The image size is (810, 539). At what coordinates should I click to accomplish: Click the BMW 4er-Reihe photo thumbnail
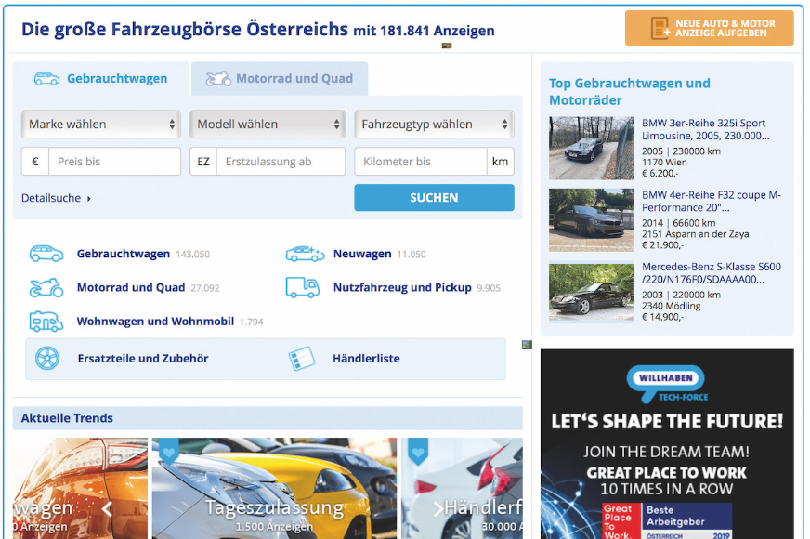point(591,219)
